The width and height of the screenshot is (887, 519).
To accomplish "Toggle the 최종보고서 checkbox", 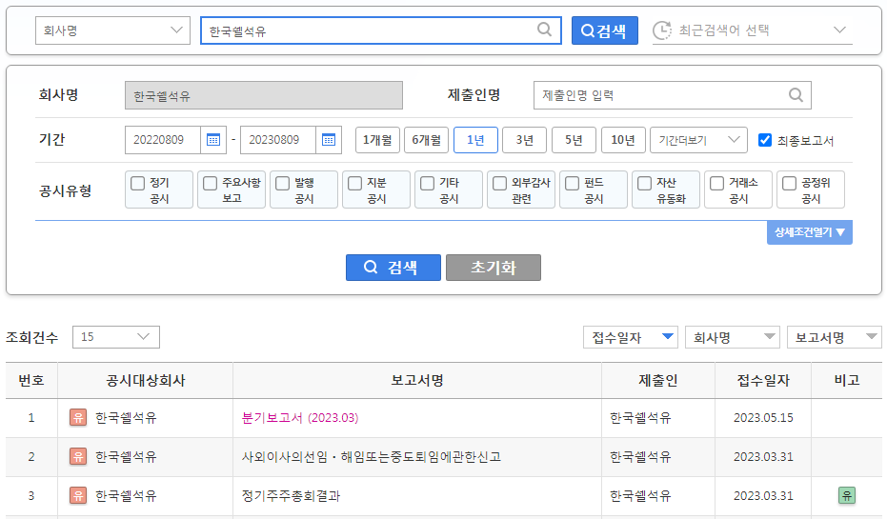I will coord(765,140).
